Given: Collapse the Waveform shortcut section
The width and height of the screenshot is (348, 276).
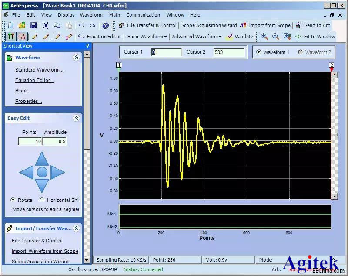Looking at the screenshot, I should [76, 58].
